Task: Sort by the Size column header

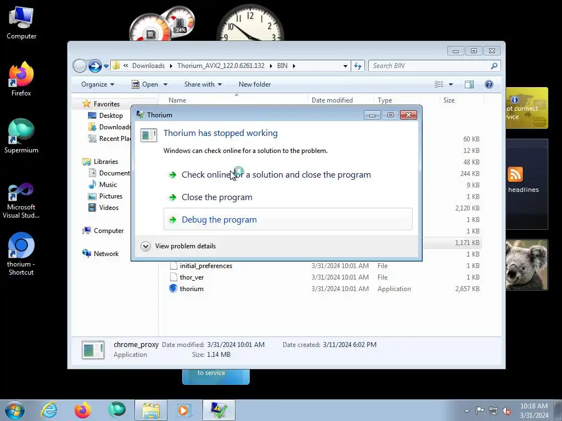Action: (x=461, y=100)
